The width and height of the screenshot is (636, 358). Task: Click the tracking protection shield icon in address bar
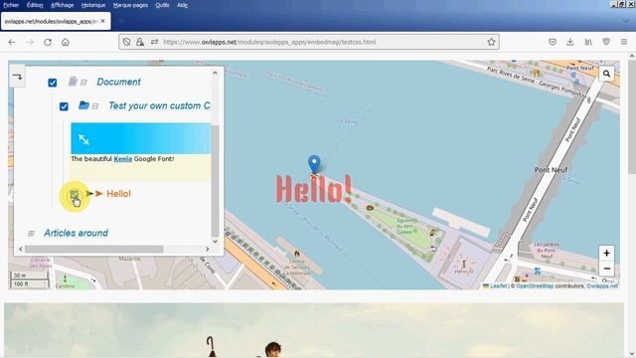point(127,42)
